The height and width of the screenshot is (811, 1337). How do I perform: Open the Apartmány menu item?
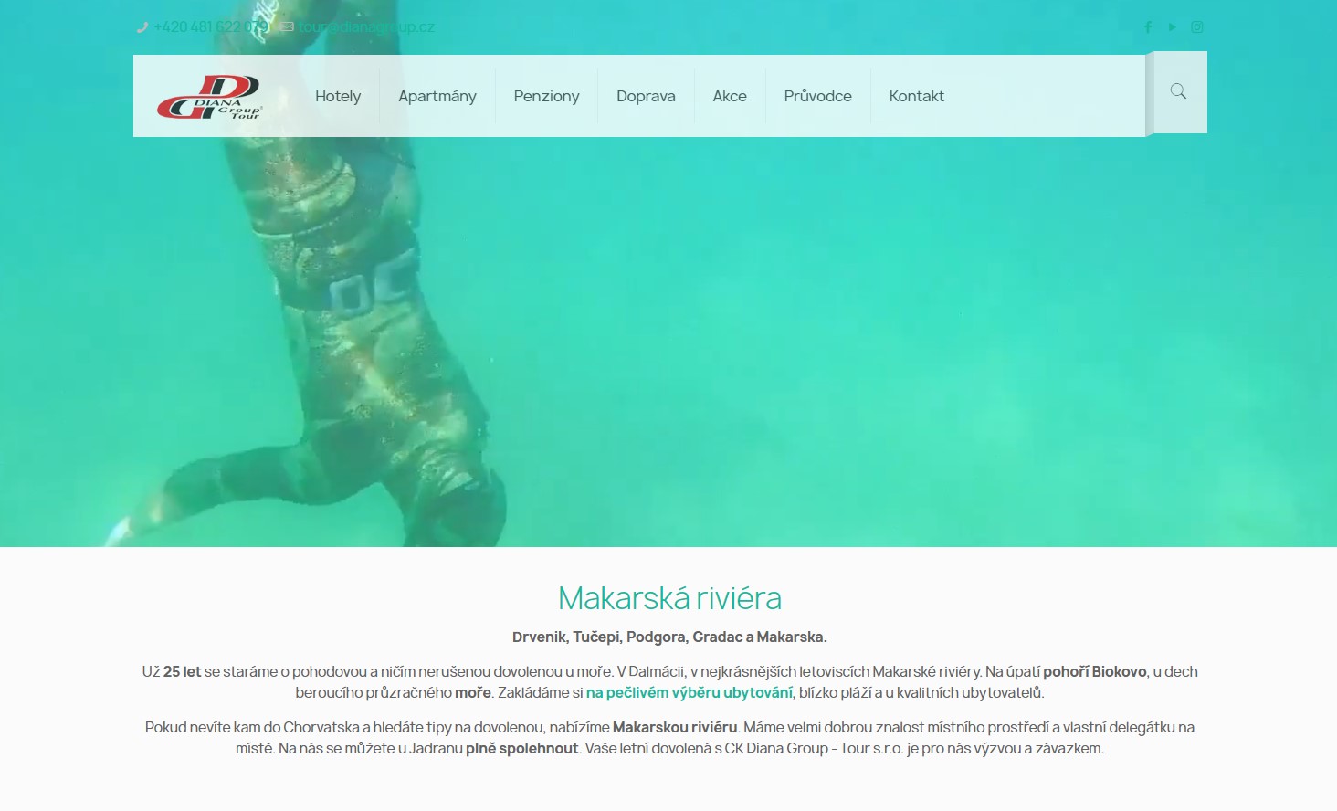tap(437, 96)
